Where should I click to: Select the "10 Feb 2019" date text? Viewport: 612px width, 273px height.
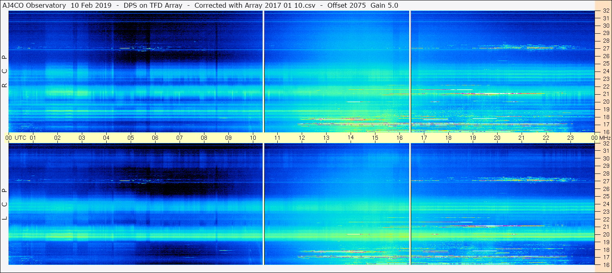91,5
